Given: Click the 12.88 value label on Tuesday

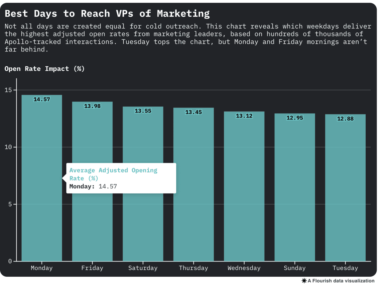Looking at the screenshot, I should pos(345,118).
